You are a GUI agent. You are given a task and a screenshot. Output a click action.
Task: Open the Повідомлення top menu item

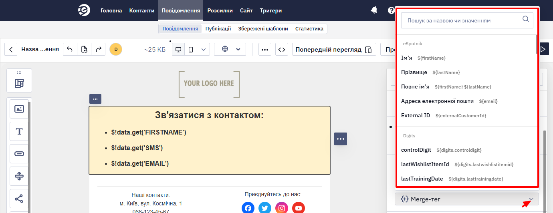(181, 10)
